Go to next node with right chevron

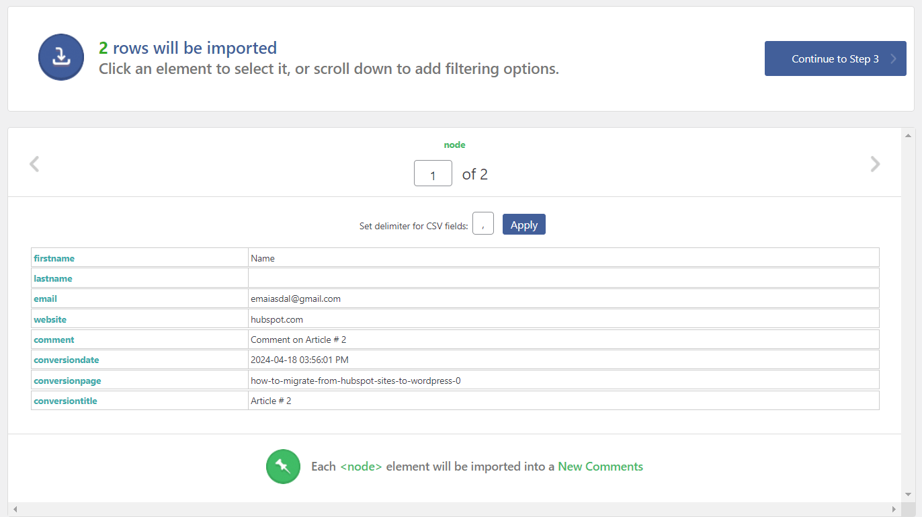tap(874, 164)
